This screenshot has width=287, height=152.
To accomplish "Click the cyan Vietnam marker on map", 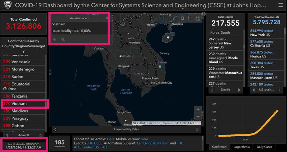I will pyautogui.click(x=160, y=67).
